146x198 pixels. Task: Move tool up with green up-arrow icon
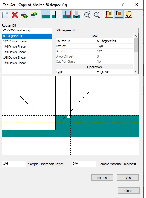[24, 15]
